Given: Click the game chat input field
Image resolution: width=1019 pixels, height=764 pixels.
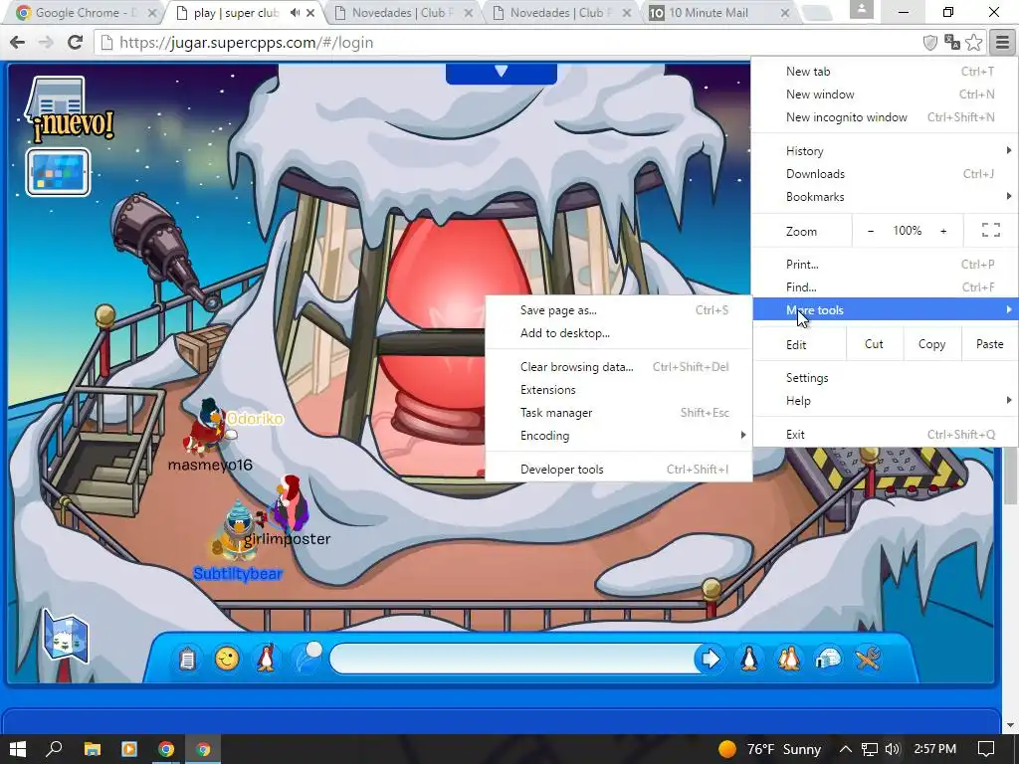Looking at the screenshot, I should pos(513,660).
